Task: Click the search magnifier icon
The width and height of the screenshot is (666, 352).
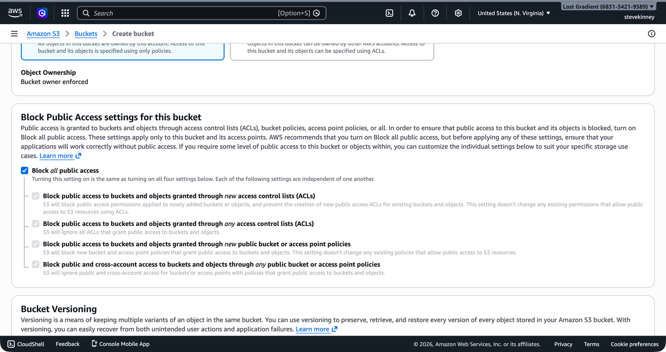Action: coord(86,13)
